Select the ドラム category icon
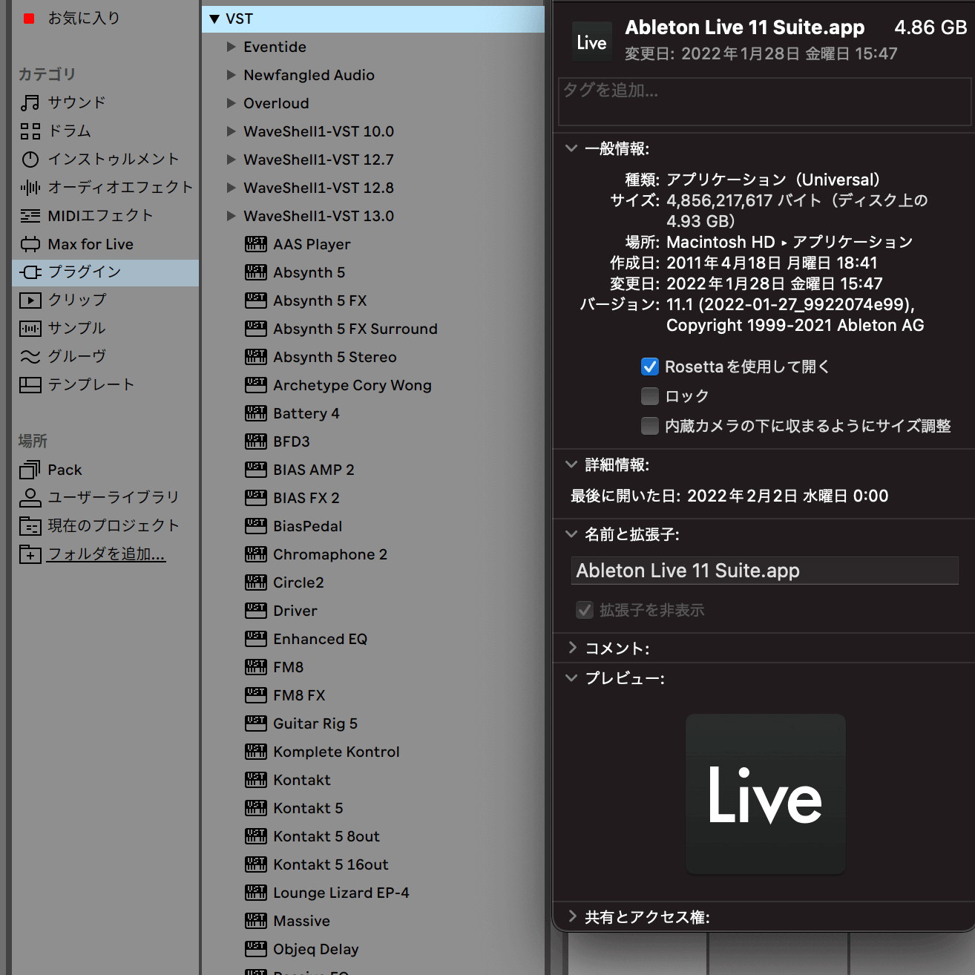The height and width of the screenshot is (975, 975). [x=30, y=131]
